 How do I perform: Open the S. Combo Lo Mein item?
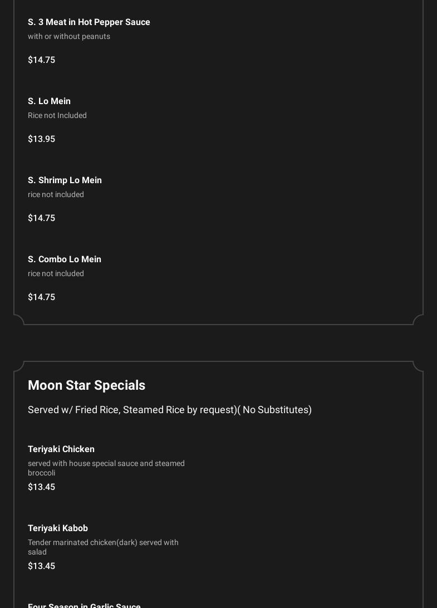[x=65, y=259]
